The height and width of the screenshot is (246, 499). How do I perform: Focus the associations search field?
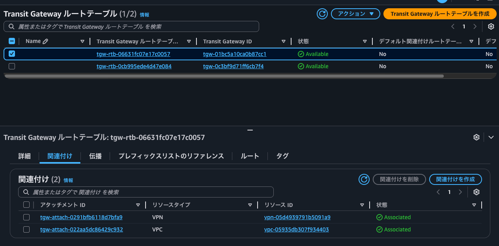[146, 192]
